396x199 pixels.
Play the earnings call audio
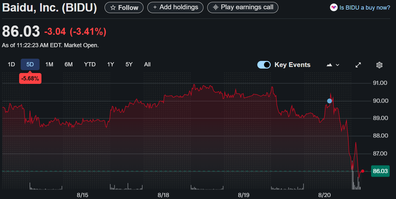pos(243,7)
